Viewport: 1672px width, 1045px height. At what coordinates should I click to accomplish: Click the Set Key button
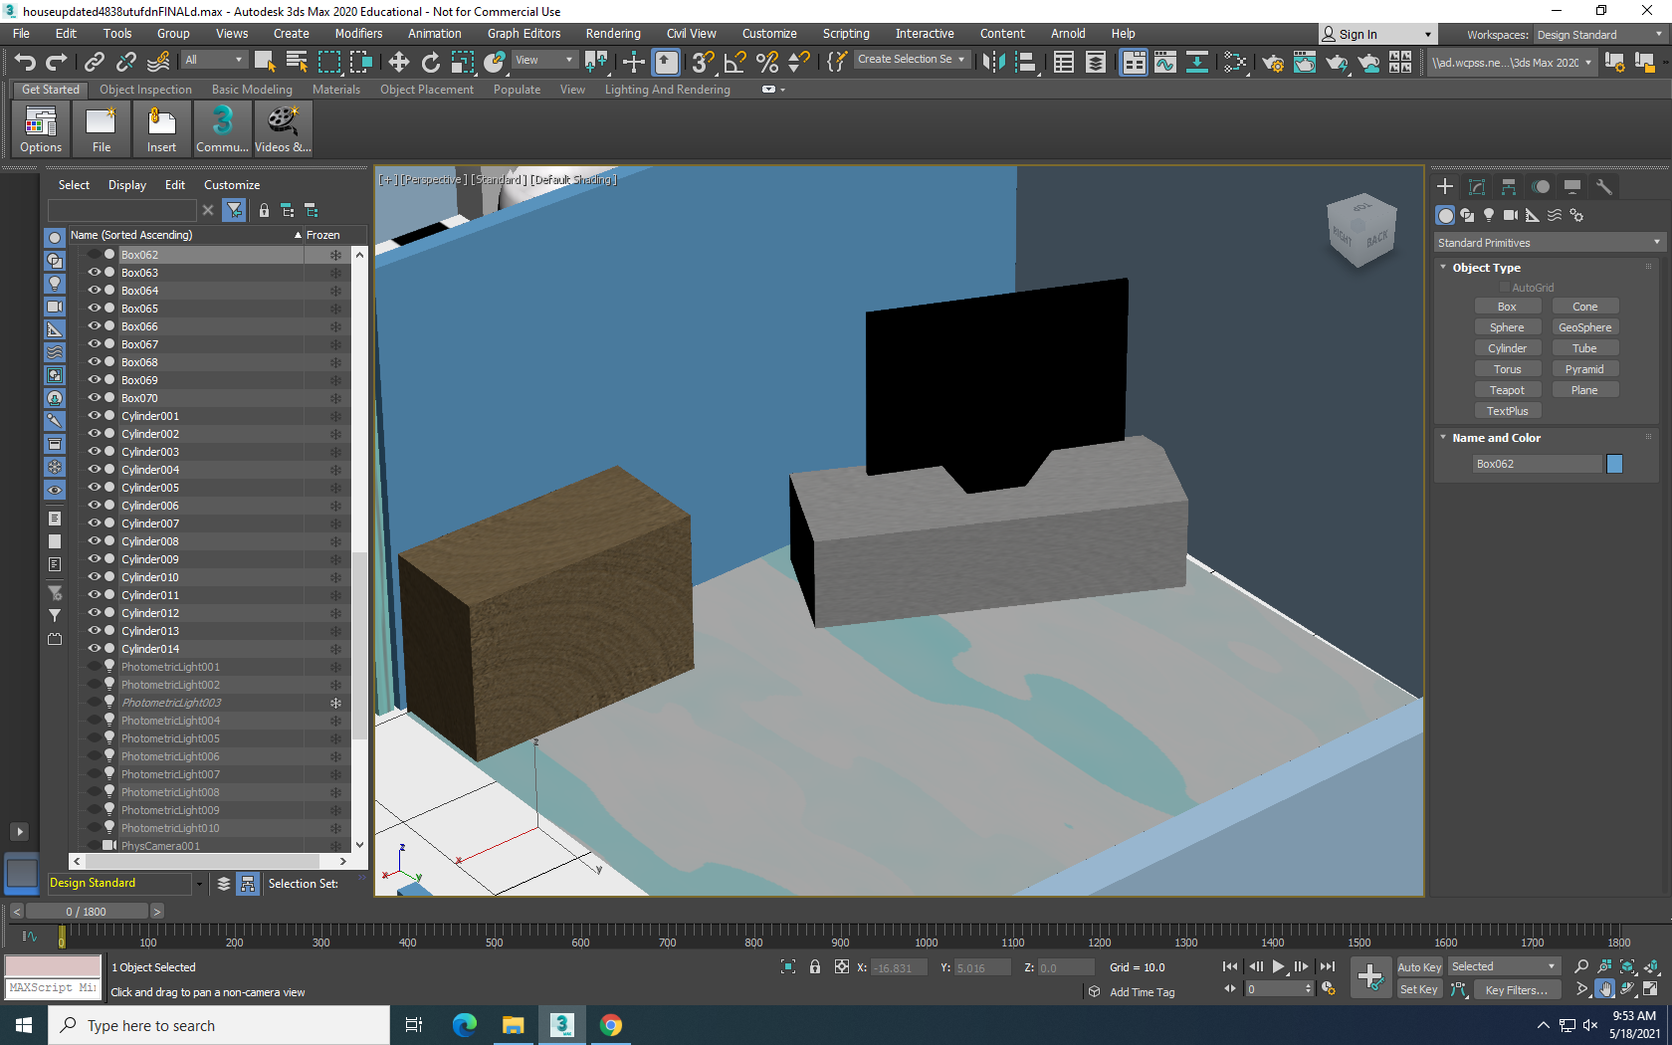coord(1419,989)
